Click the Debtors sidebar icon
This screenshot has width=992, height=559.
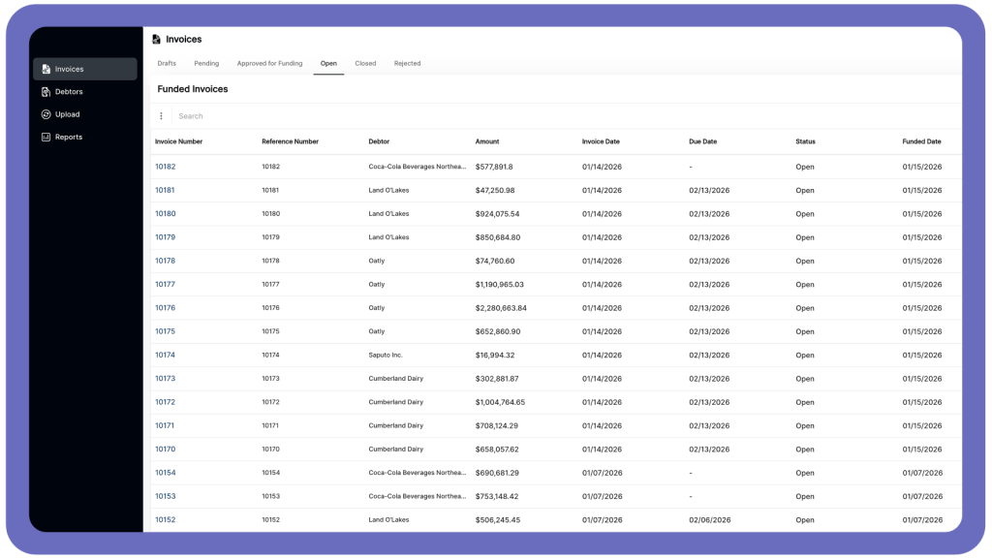coord(46,92)
